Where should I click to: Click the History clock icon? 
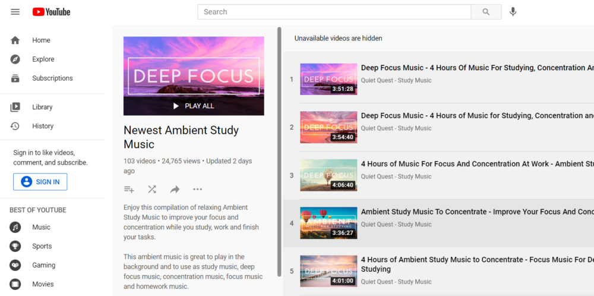click(x=15, y=126)
